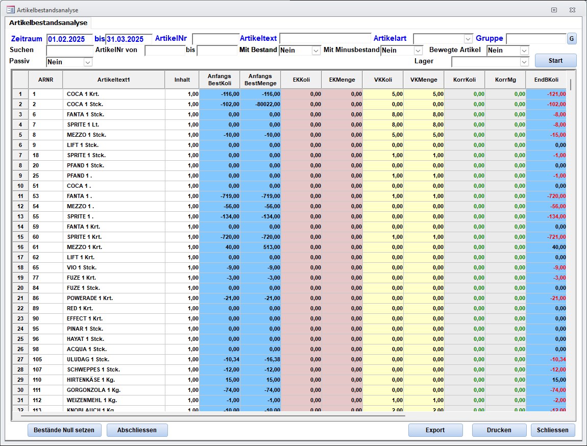Open the Artikelart dropdown
Image resolution: width=587 pixels, height=446 pixels.
click(x=468, y=39)
